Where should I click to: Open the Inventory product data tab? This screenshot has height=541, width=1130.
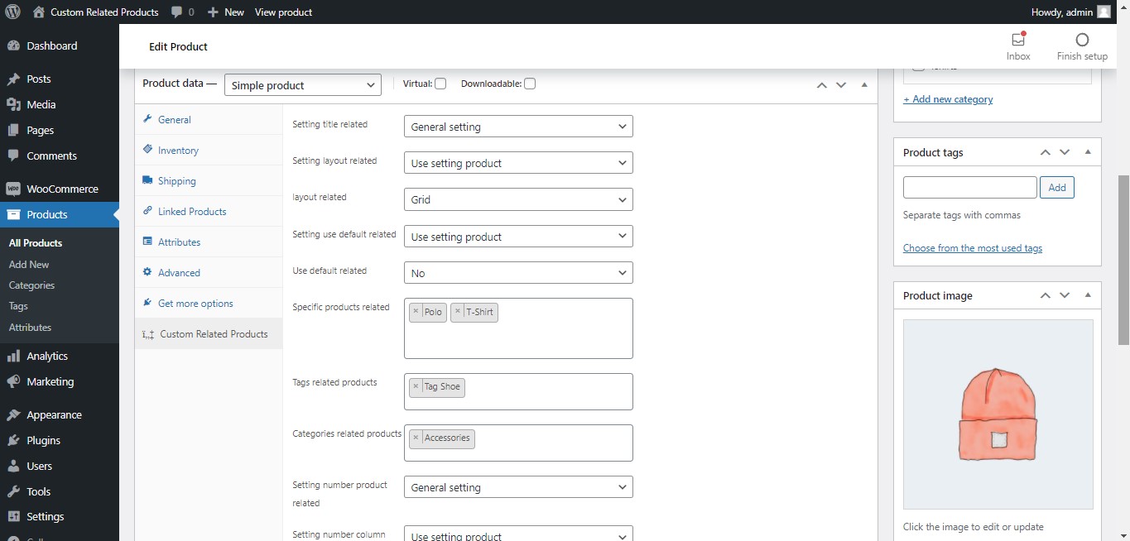pyautogui.click(x=178, y=151)
